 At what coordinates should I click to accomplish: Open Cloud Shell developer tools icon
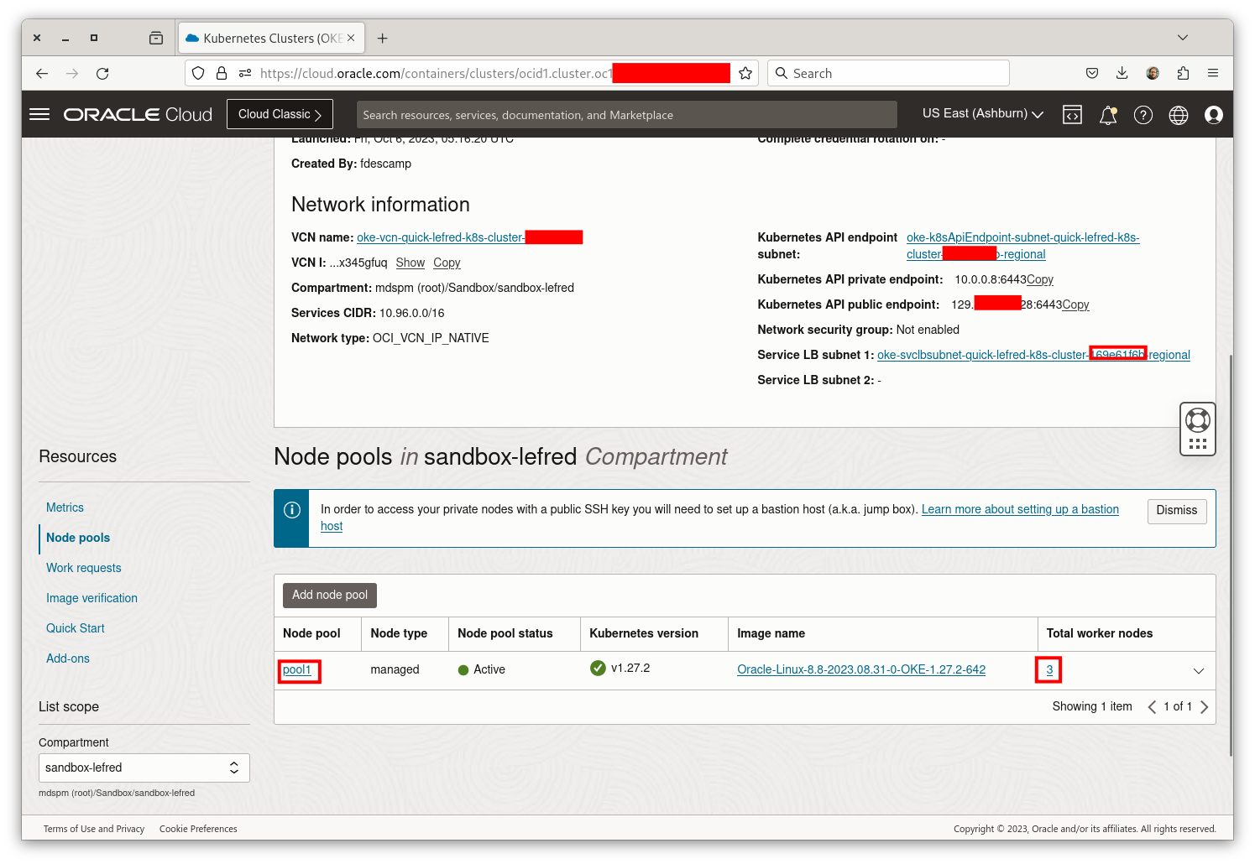point(1072,115)
